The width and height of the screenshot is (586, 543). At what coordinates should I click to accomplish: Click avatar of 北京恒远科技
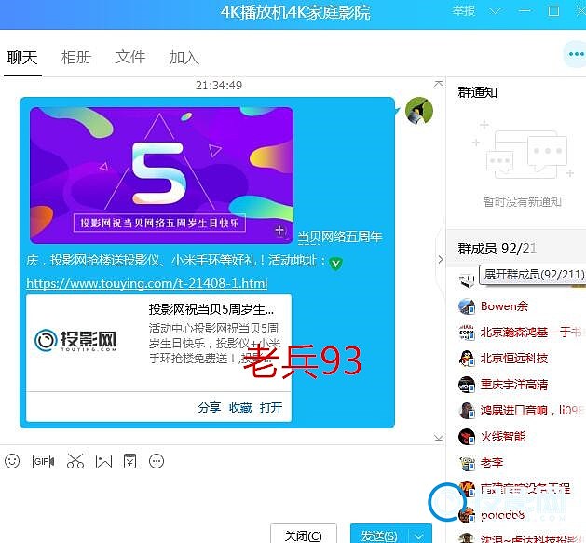(467, 359)
